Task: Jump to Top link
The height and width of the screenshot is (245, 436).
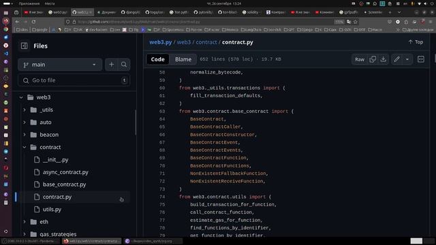Action: click(x=416, y=42)
